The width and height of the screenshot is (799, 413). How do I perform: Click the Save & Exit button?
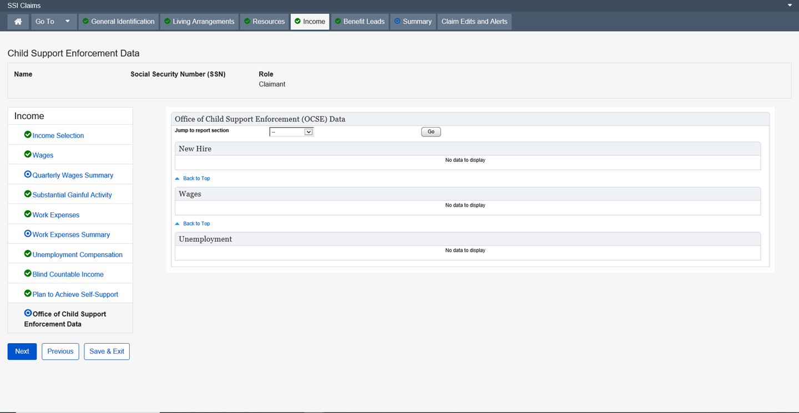[107, 351]
